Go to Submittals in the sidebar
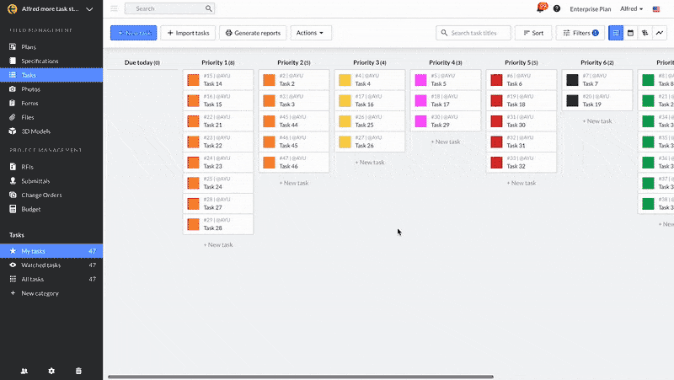Screen dimensions: 674x380 point(35,181)
